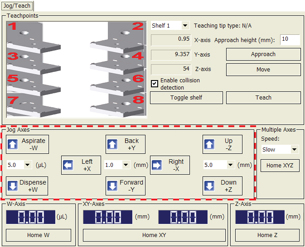Jog Left +X using the left arrow
The image size is (305, 247).
[68, 165]
